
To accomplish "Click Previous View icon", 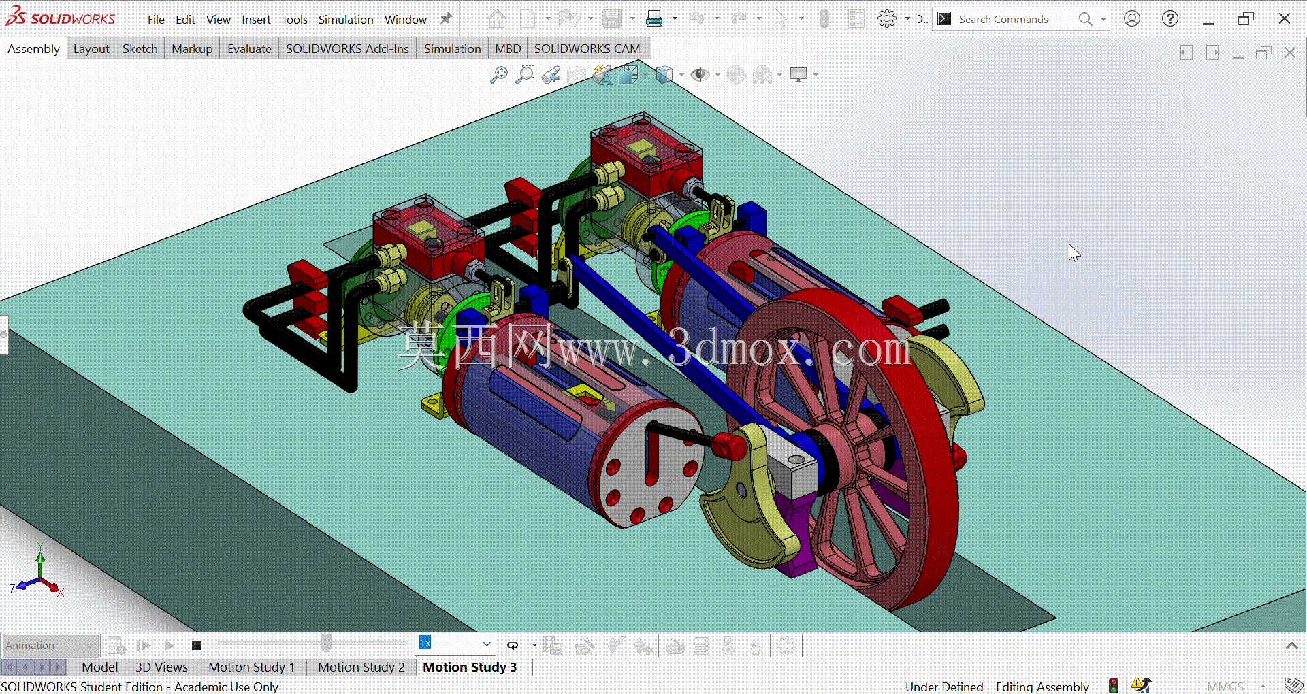I will (x=551, y=75).
